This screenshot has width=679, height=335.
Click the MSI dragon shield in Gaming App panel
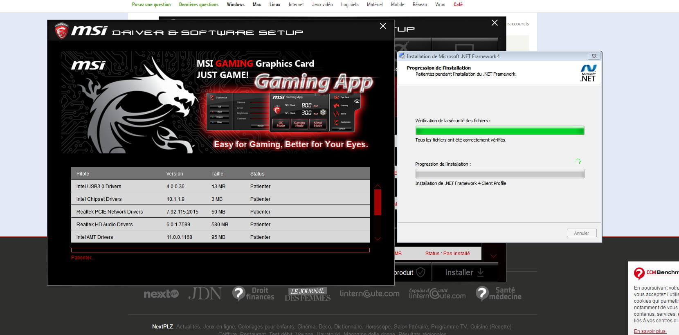pyautogui.click(x=277, y=109)
